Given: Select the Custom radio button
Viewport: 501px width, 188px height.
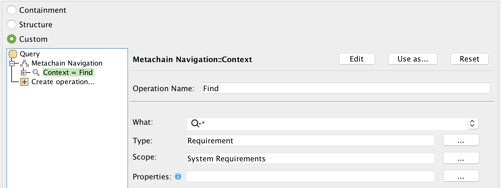Looking at the screenshot, I should [x=12, y=39].
